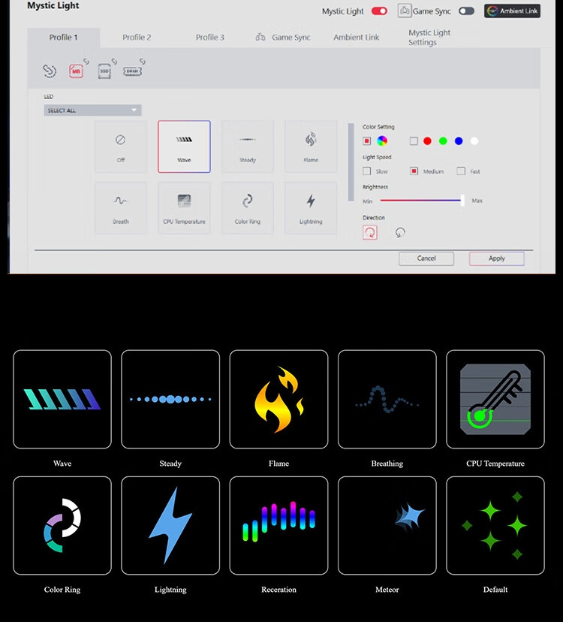Click the large Lightning bolt thumbnail

pos(170,526)
